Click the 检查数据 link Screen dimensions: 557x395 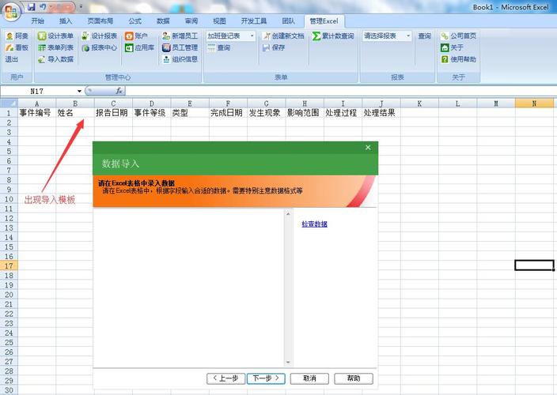[x=314, y=224]
